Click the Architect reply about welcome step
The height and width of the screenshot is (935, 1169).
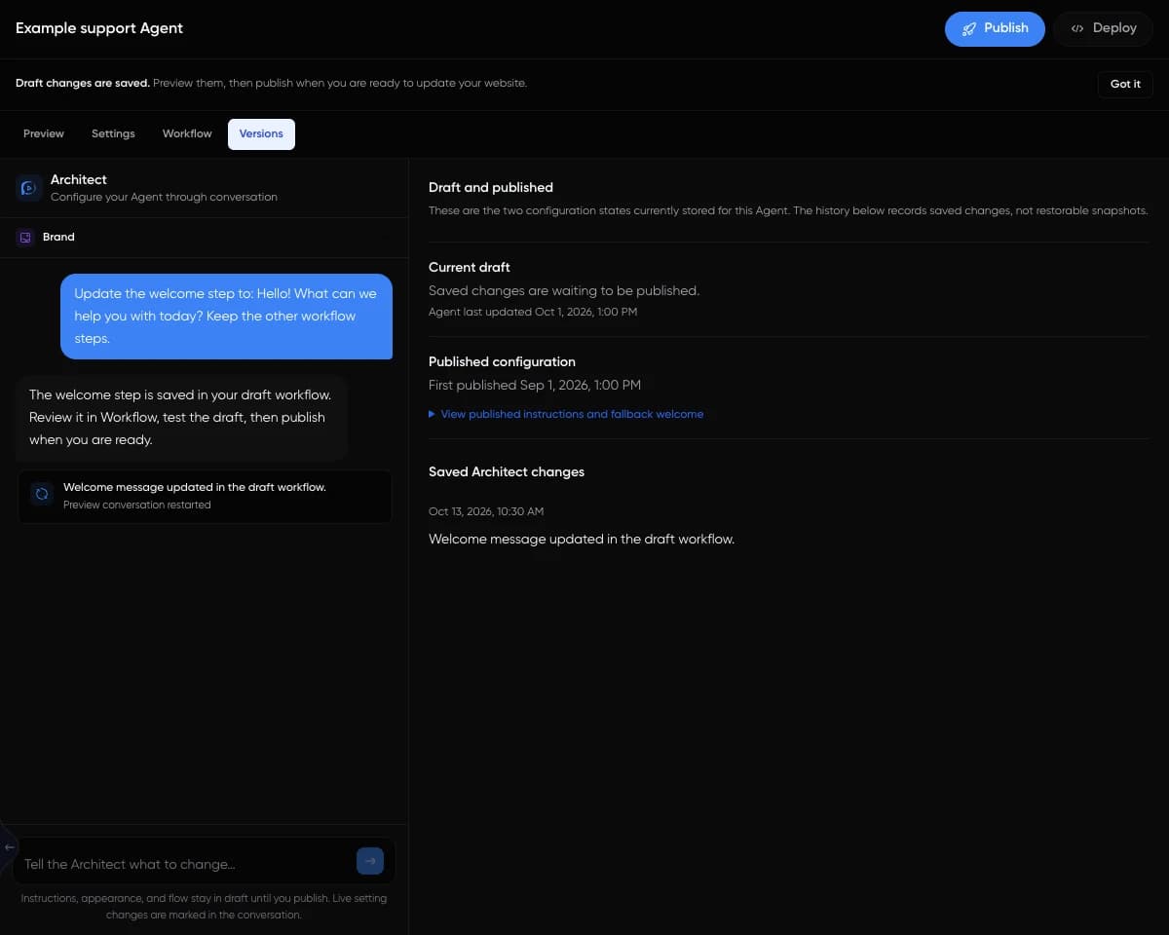coord(182,418)
